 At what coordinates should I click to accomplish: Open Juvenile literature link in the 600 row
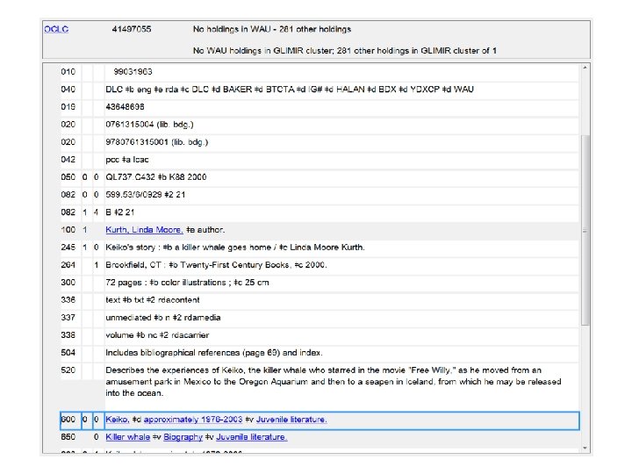[293, 420]
